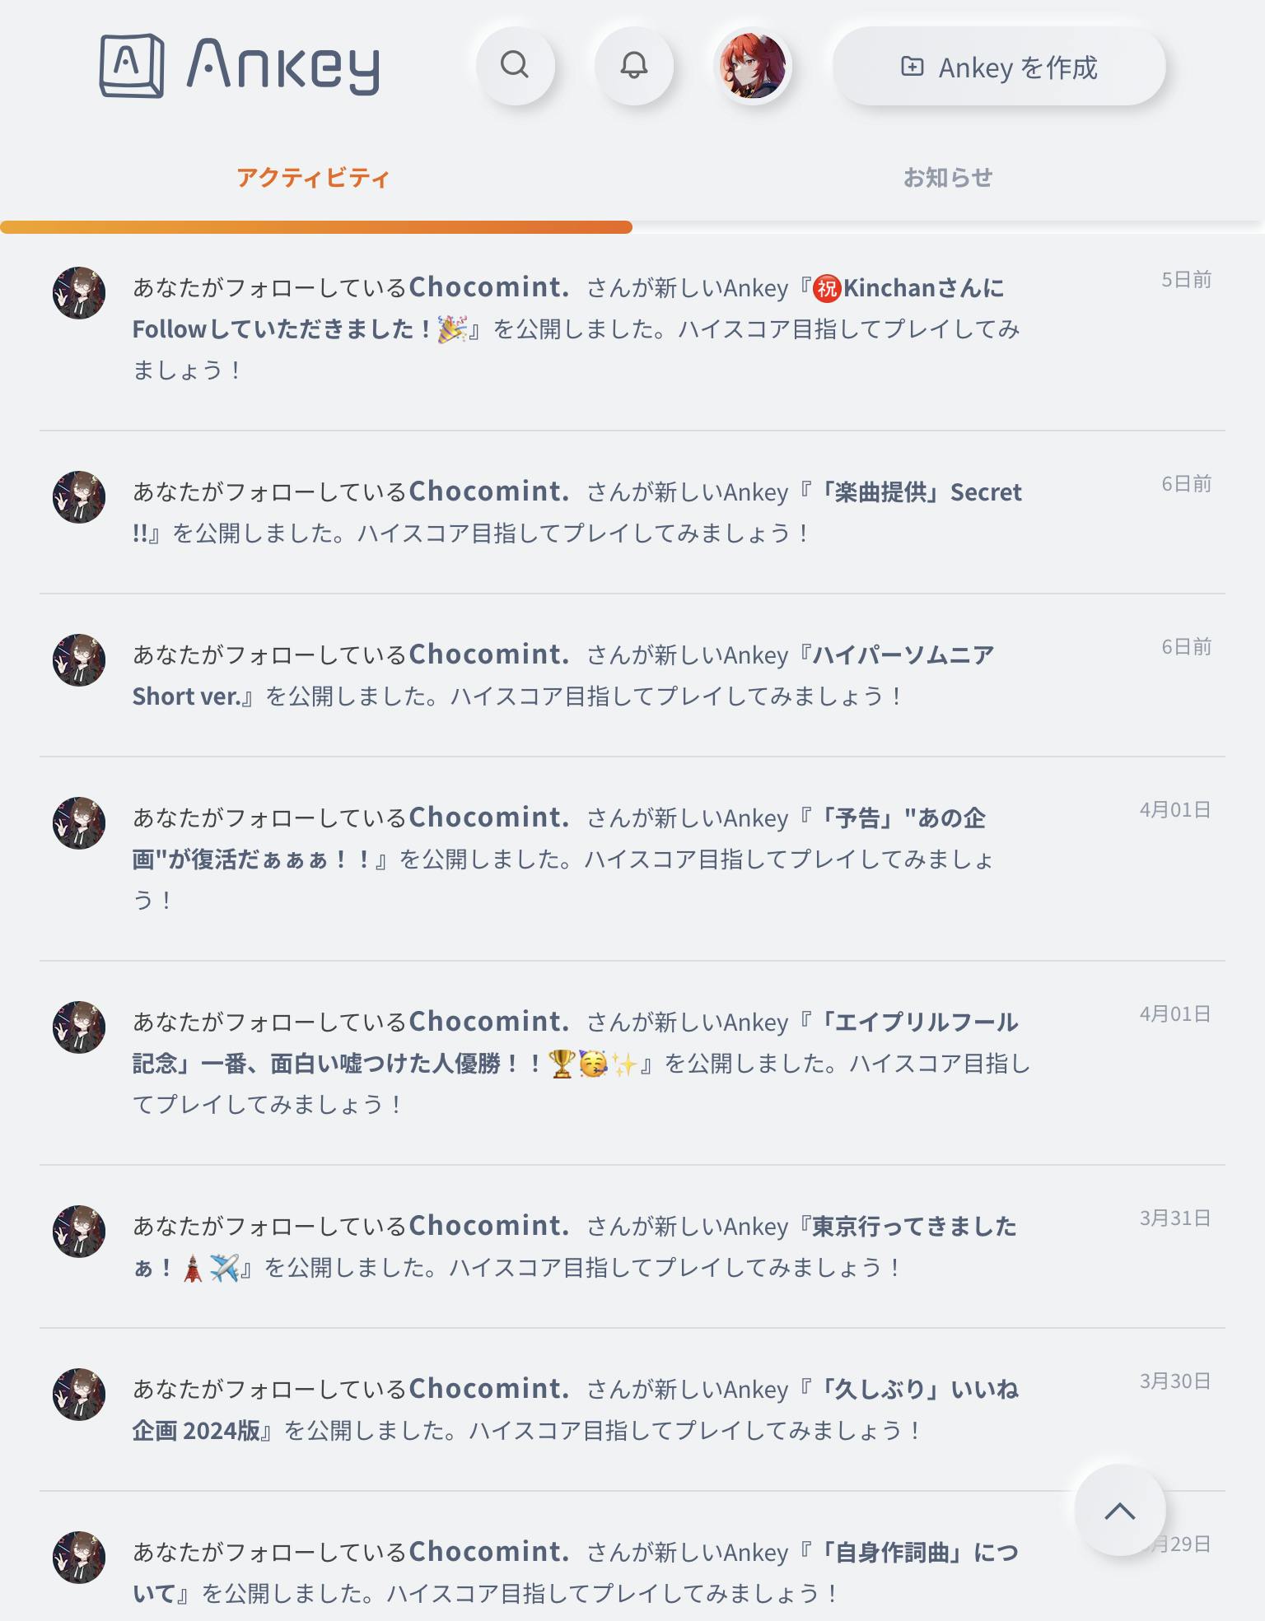Open the 'ハイパーソムニア Short ver.' Ankey link

[x=903, y=655]
